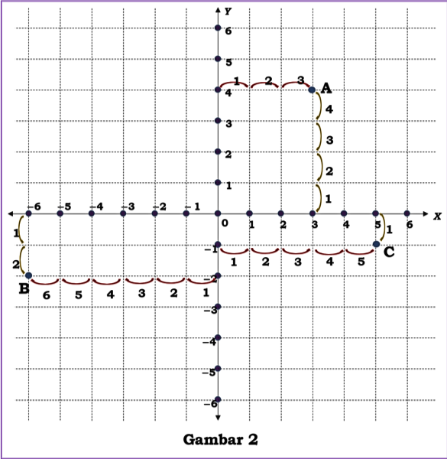Click the Y axis label
Screen dimensions: 447x459
pyautogui.click(x=228, y=11)
